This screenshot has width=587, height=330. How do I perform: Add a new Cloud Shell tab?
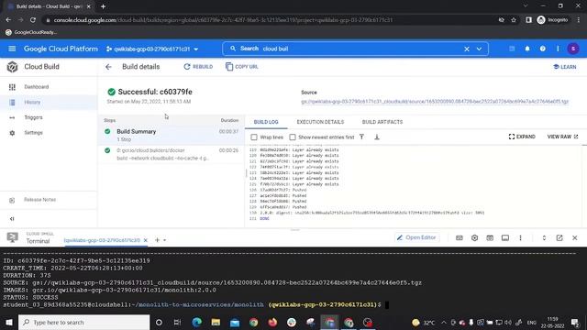point(157,240)
